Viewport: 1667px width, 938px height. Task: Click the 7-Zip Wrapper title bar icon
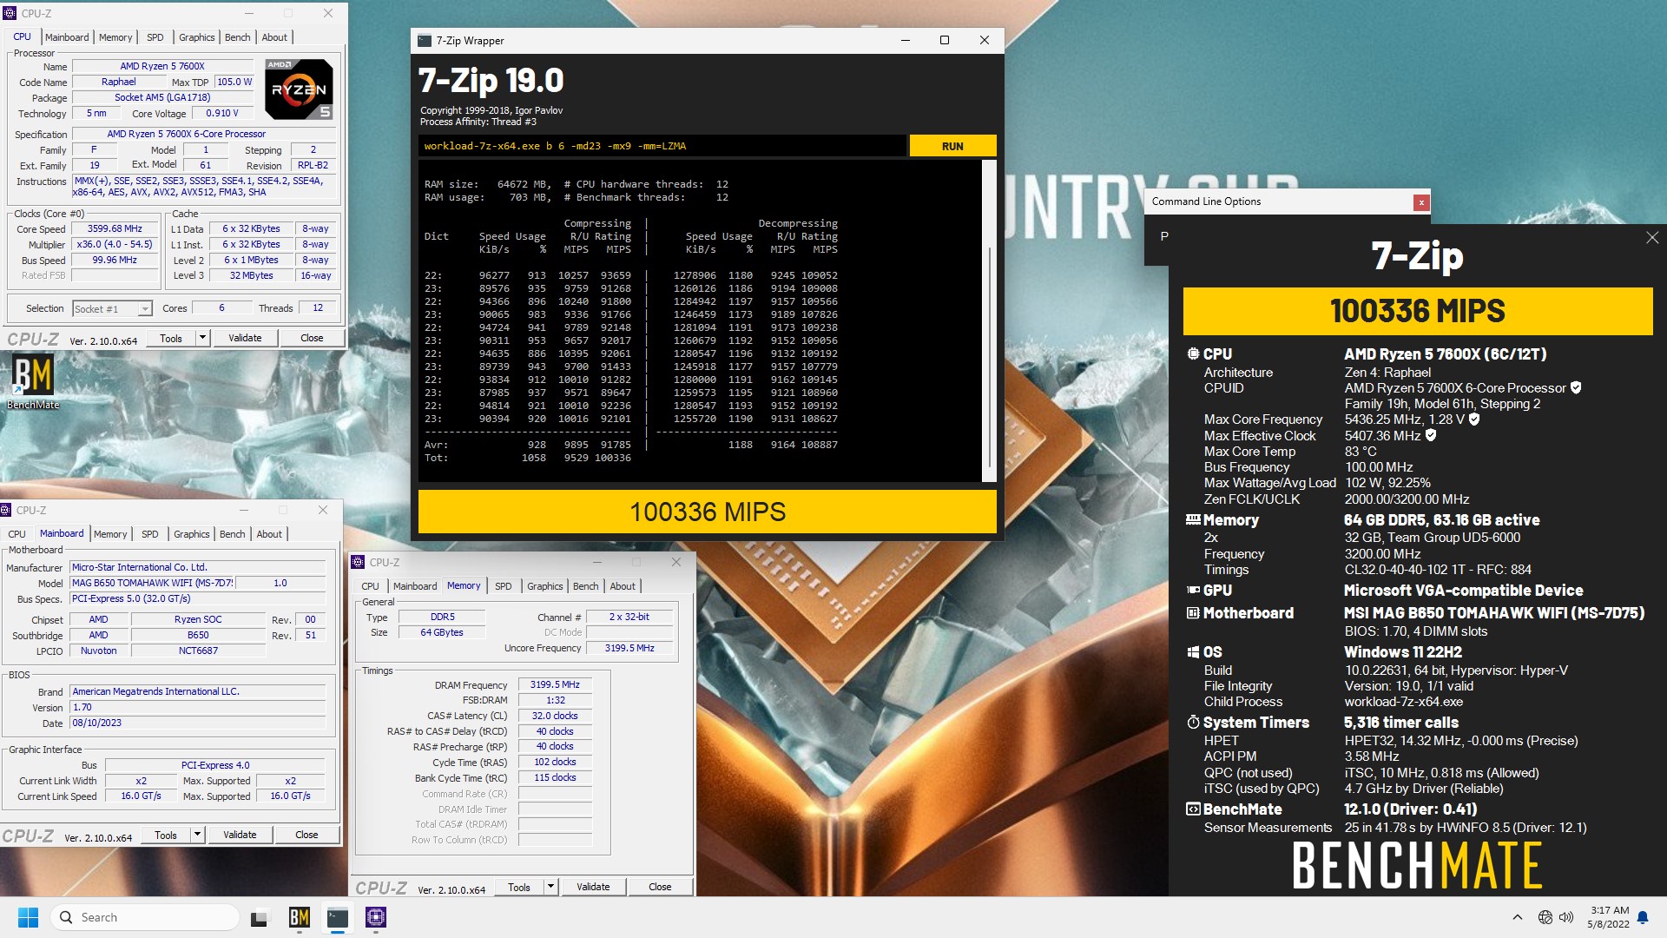pos(425,41)
